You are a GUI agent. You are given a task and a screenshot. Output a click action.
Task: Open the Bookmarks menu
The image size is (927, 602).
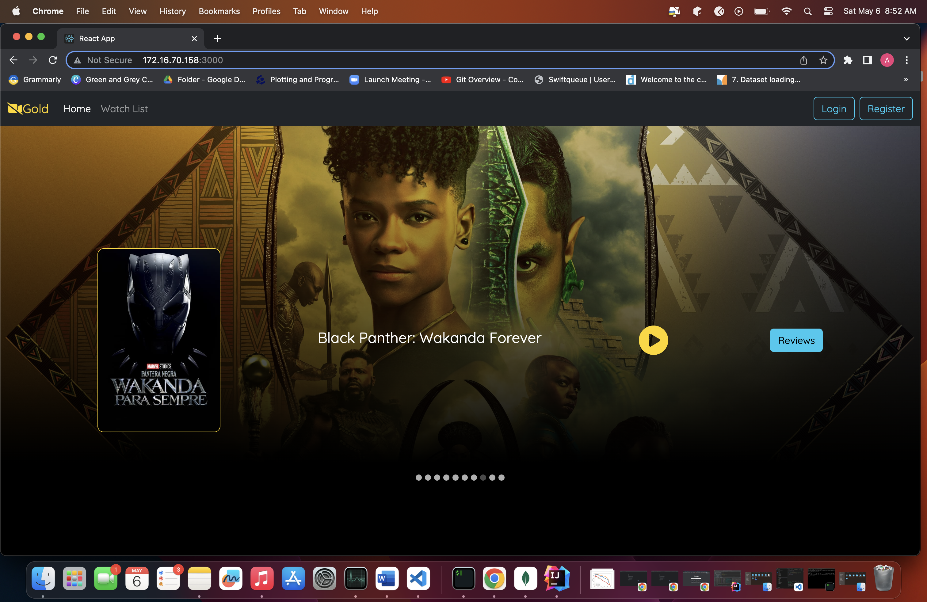(219, 11)
